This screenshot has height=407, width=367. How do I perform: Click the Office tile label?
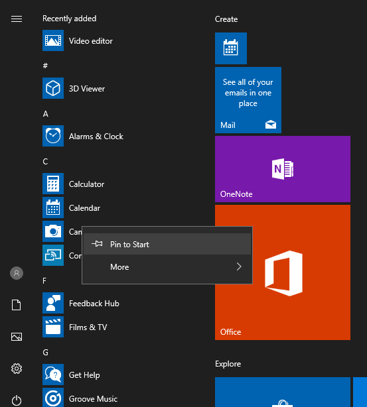230,332
